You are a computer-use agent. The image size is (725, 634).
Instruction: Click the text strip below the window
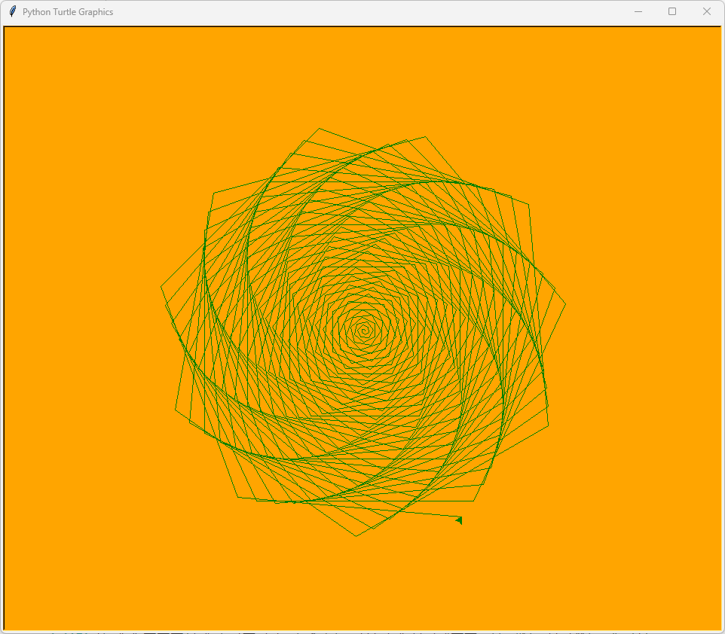click(x=362, y=632)
